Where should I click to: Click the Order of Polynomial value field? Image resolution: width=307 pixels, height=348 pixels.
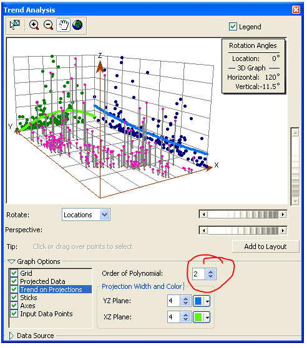pos(198,274)
